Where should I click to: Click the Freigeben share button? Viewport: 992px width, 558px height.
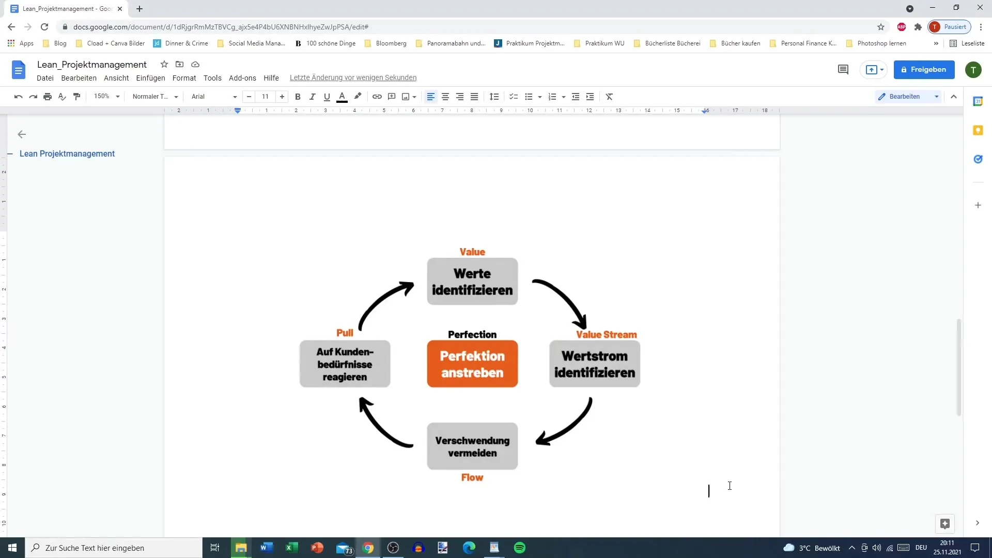coord(924,70)
